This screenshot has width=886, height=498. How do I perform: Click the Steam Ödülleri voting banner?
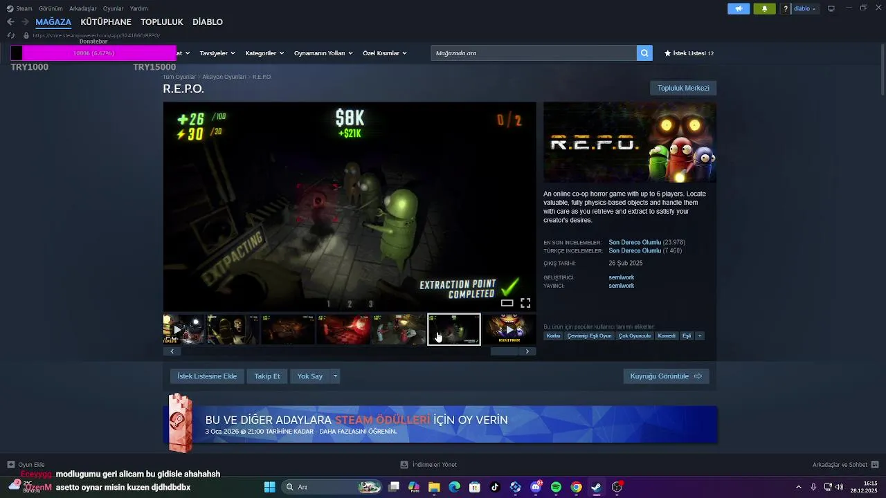pos(440,424)
